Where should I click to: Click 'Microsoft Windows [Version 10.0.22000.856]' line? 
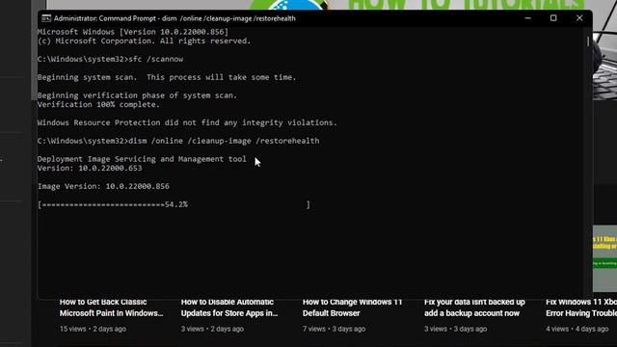(x=133, y=32)
